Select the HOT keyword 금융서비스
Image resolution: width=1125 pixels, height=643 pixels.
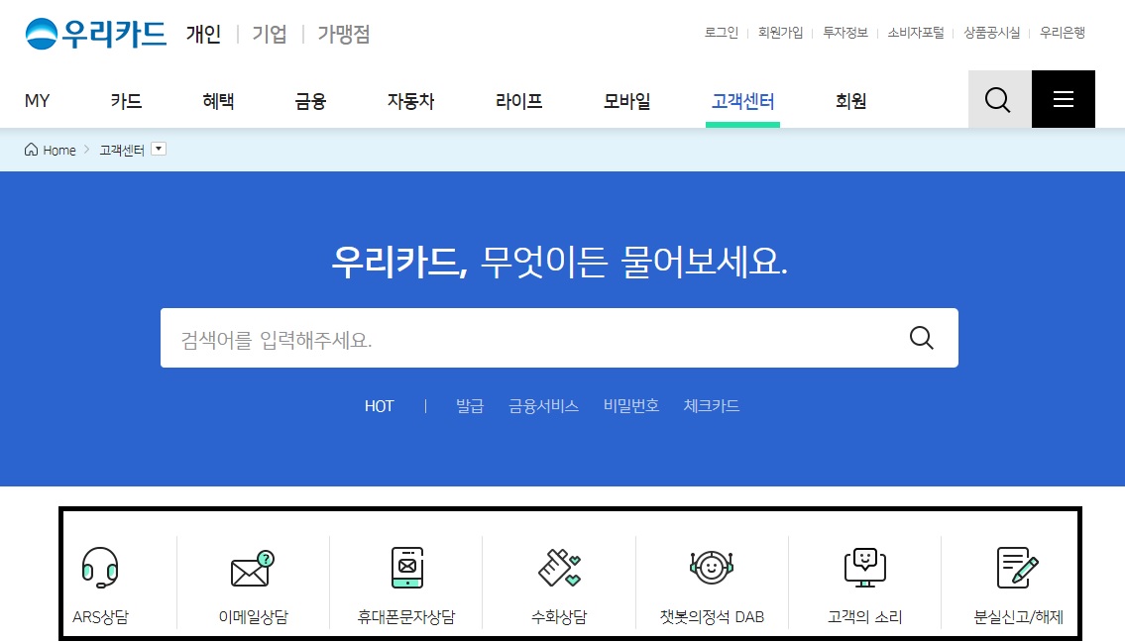(544, 406)
